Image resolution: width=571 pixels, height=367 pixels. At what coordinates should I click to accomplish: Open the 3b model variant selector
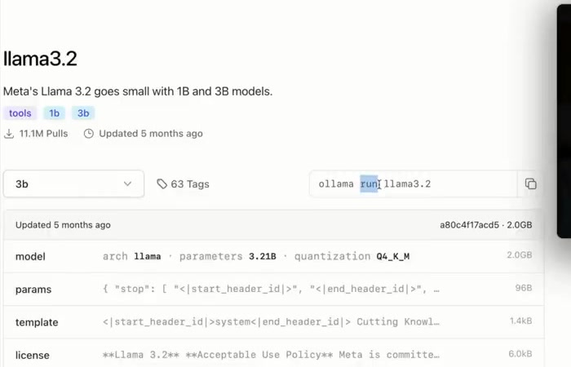pos(73,184)
